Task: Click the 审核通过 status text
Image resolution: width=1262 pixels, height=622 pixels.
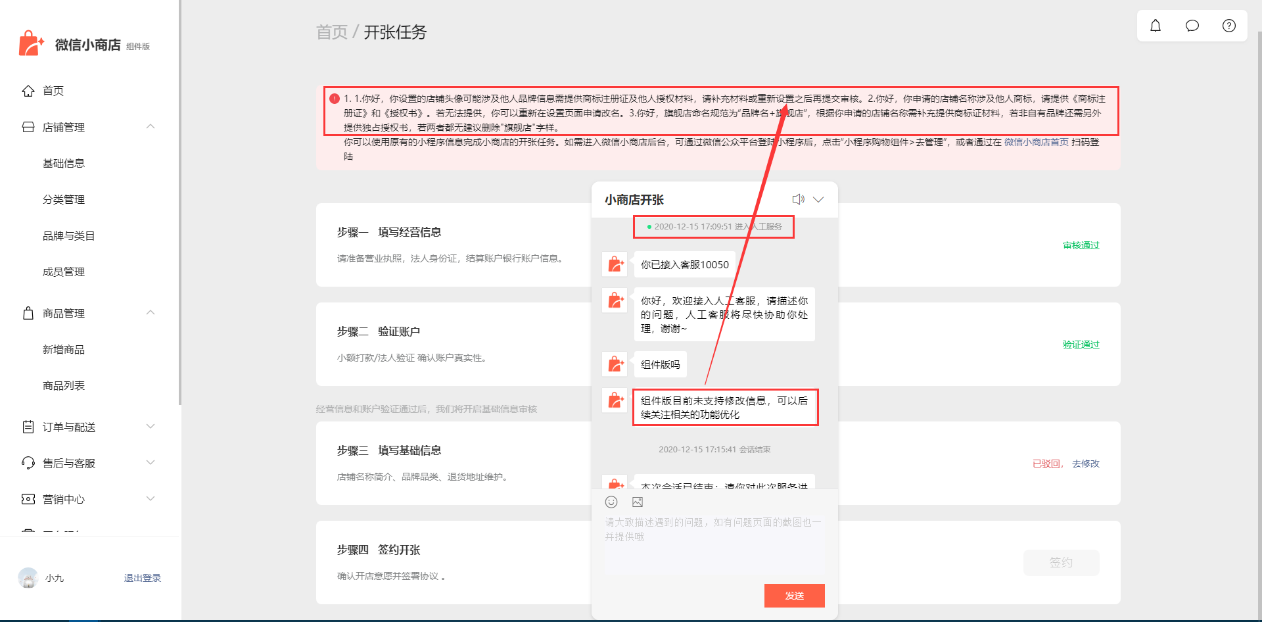Action: click(1081, 245)
